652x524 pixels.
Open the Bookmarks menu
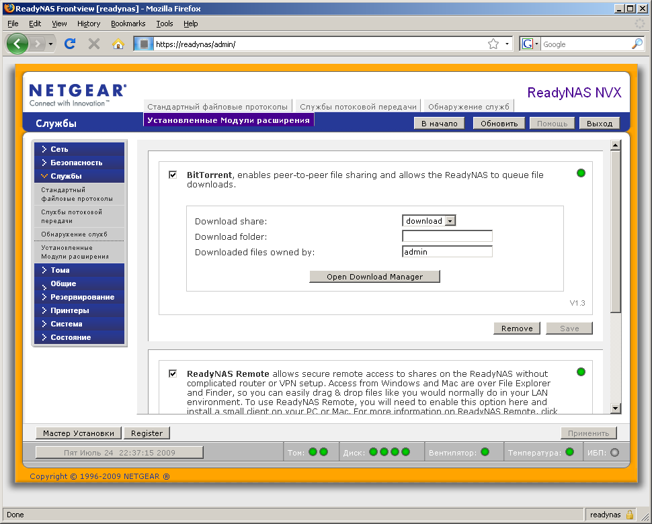point(128,24)
